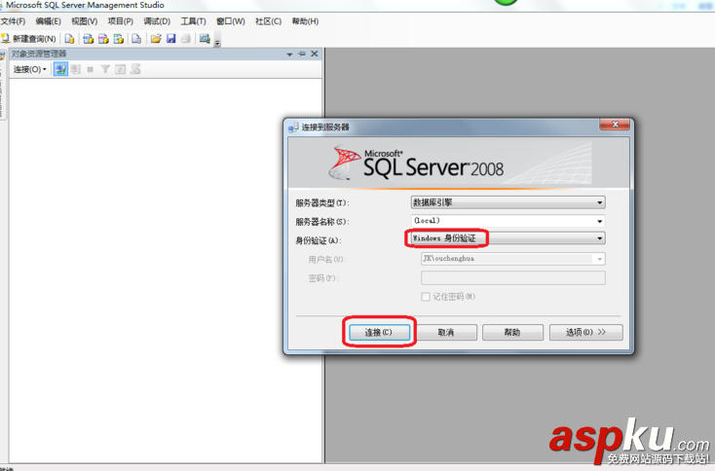Toggle the Object Explorer auto-hide pin
This screenshot has height=471, width=715.
pyautogui.click(x=302, y=54)
